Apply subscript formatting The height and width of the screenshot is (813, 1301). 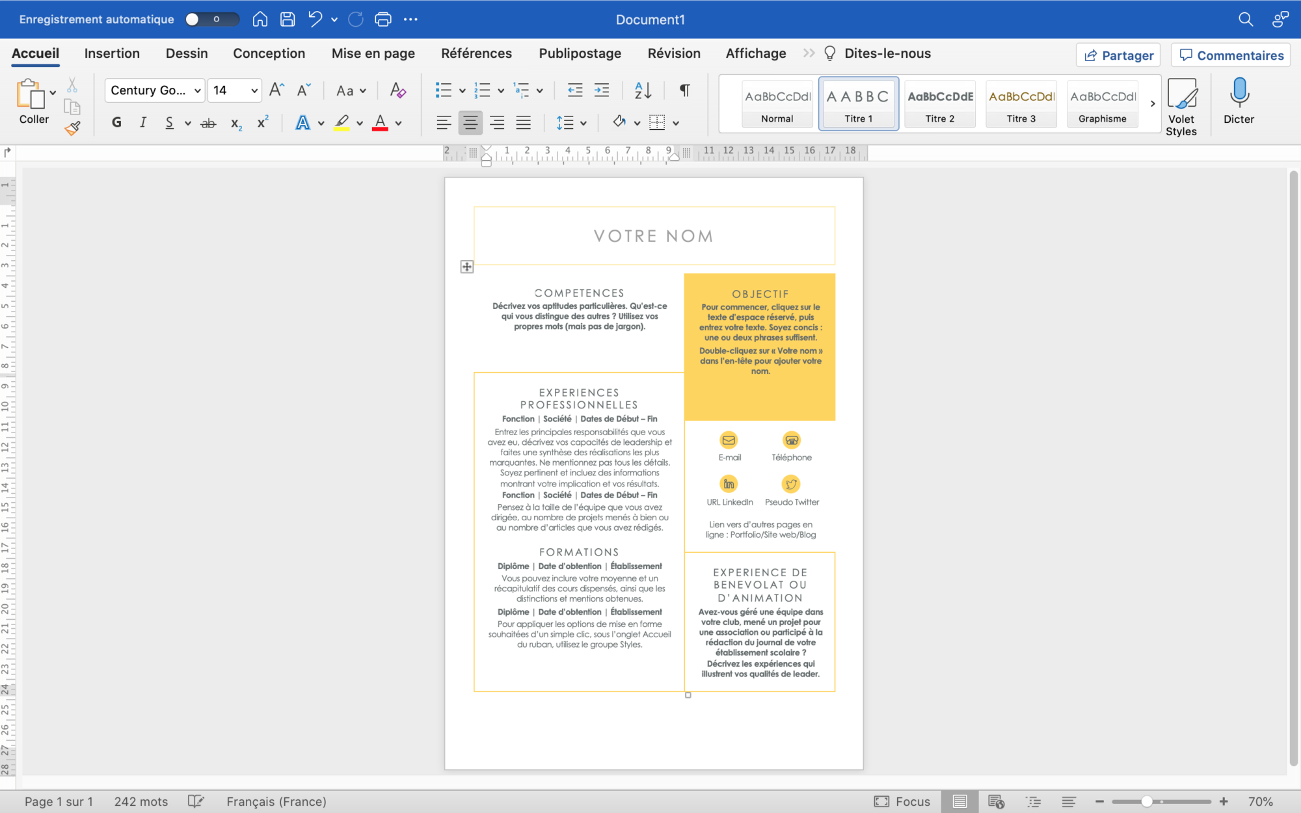pyautogui.click(x=237, y=123)
